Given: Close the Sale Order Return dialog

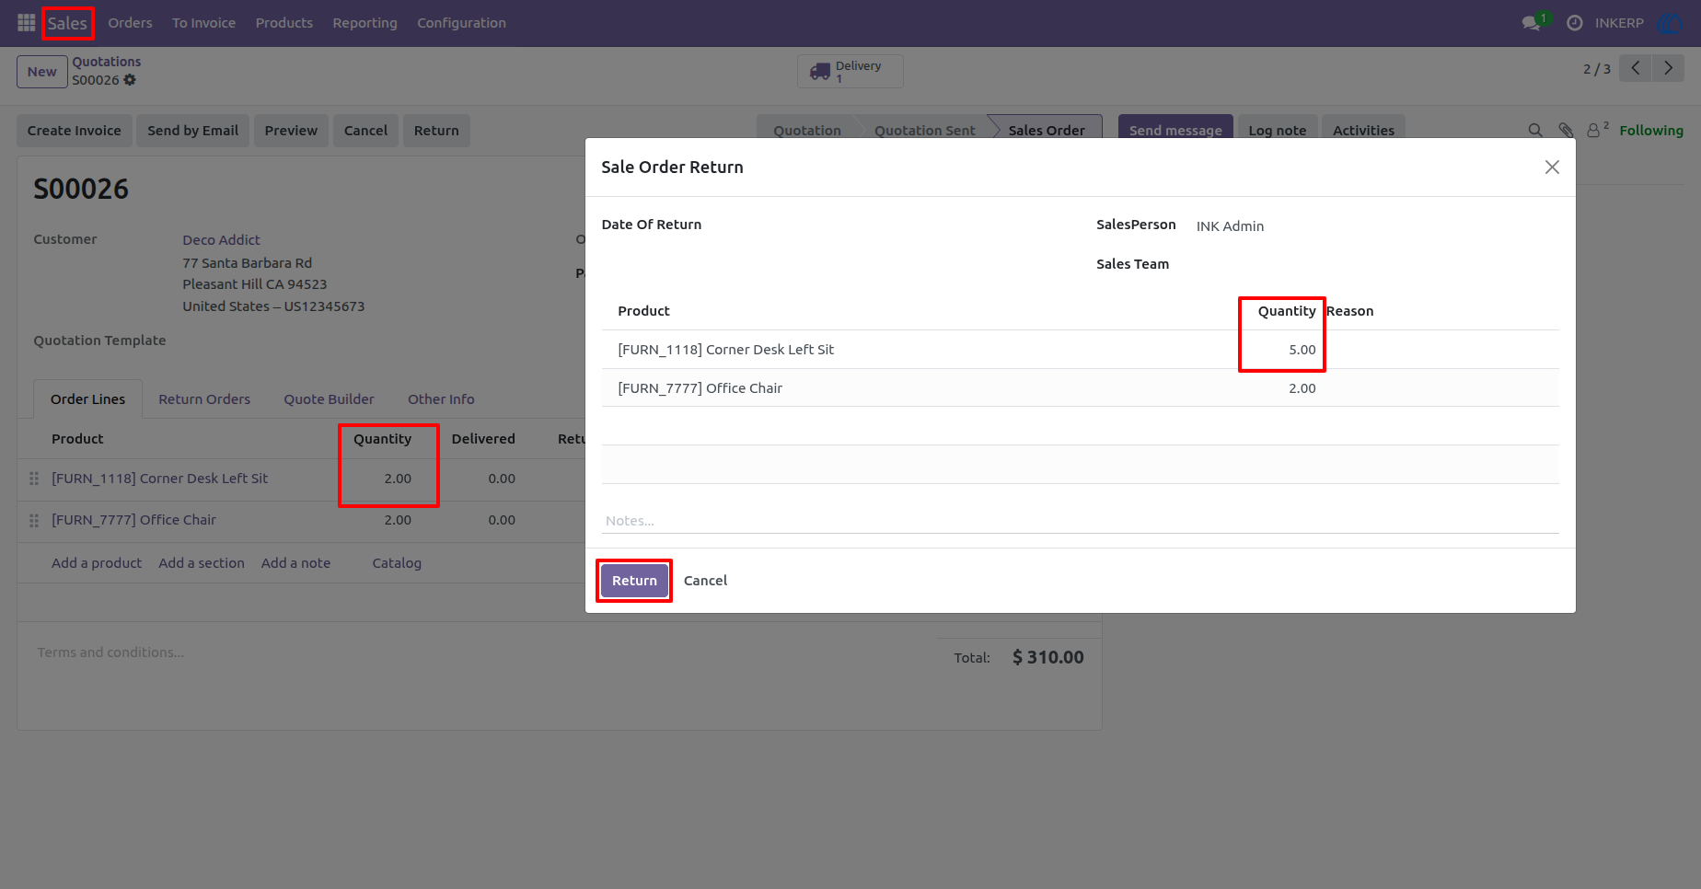Looking at the screenshot, I should coord(1552,167).
